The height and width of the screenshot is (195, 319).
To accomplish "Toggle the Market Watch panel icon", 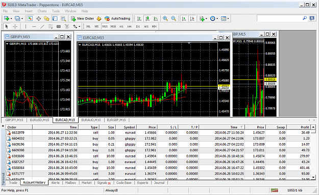I will click(30, 18).
